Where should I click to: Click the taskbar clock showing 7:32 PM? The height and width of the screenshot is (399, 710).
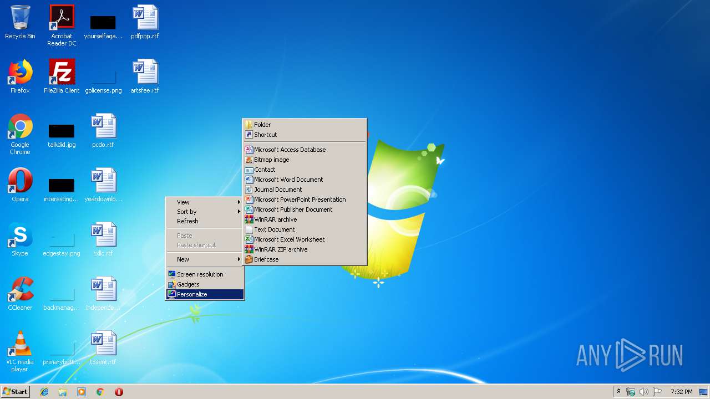click(681, 392)
